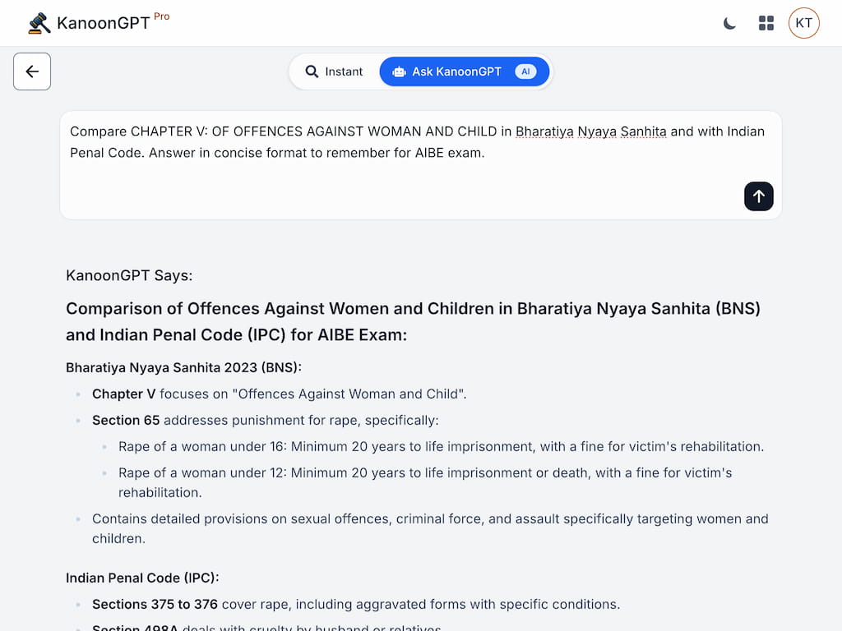Click the AI badge on Ask KanoonGPT
The height and width of the screenshot is (631, 842).
coord(525,71)
